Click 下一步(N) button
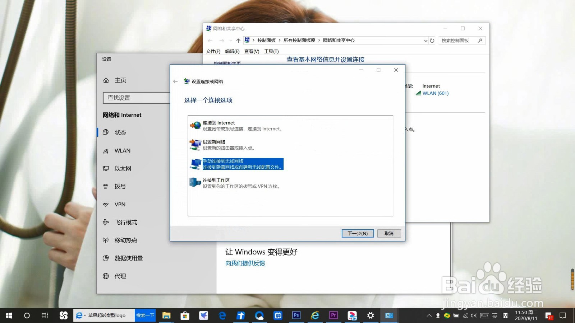This screenshot has height=323, width=575. 358,233
